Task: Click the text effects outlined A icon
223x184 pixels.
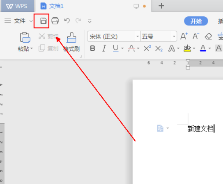Action: pos(172,48)
